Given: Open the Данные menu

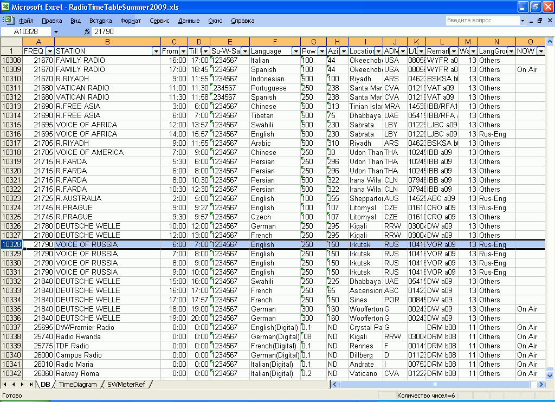Looking at the screenshot, I should (189, 21).
